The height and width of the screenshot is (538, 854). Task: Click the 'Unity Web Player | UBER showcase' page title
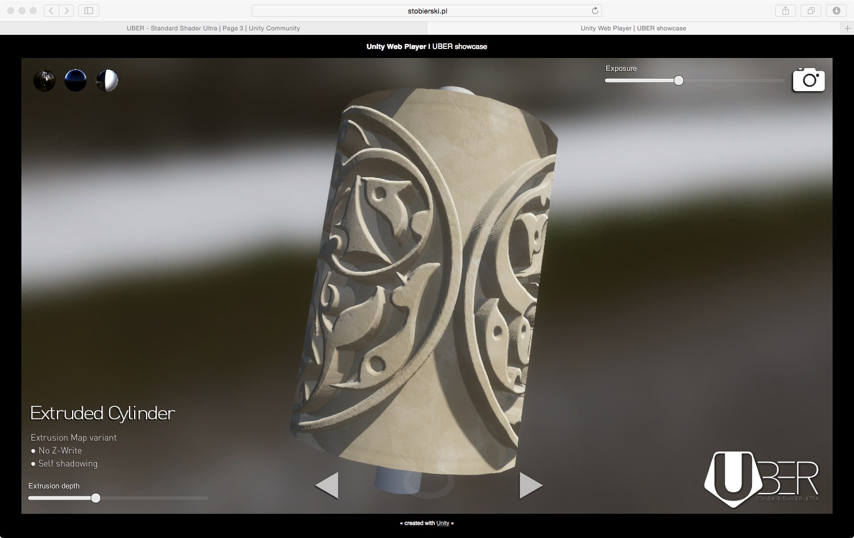427,47
